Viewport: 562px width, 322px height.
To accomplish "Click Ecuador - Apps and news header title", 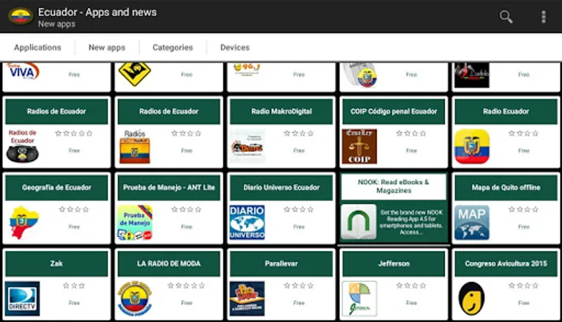I will click(97, 12).
